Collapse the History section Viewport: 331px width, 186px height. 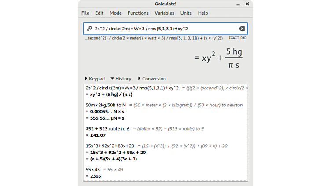click(121, 79)
